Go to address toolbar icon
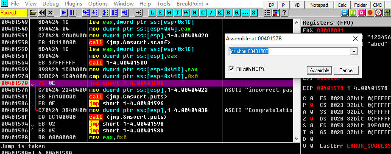 (138, 12)
